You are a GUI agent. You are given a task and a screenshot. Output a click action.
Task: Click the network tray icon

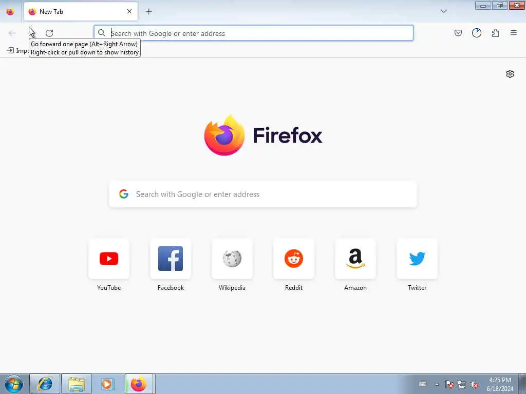462,384
